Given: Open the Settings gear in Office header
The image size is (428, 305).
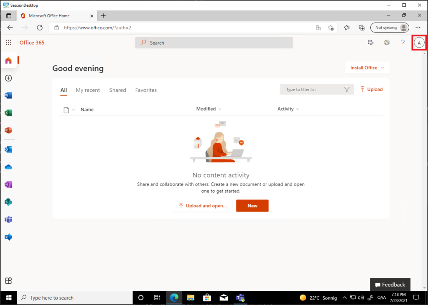Looking at the screenshot, I should coord(387,43).
